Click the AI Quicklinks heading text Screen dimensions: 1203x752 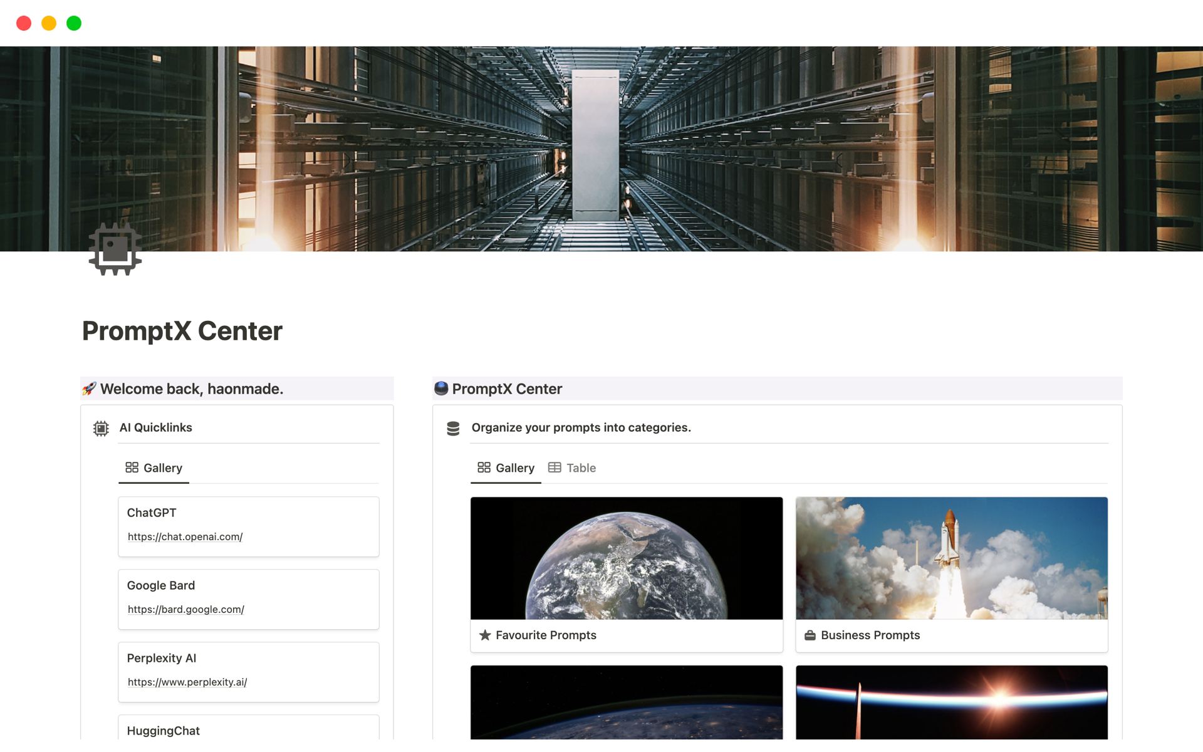tap(156, 427)
